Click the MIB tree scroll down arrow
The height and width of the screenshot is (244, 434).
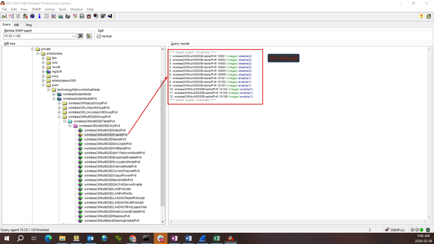[x=163, y=221]
